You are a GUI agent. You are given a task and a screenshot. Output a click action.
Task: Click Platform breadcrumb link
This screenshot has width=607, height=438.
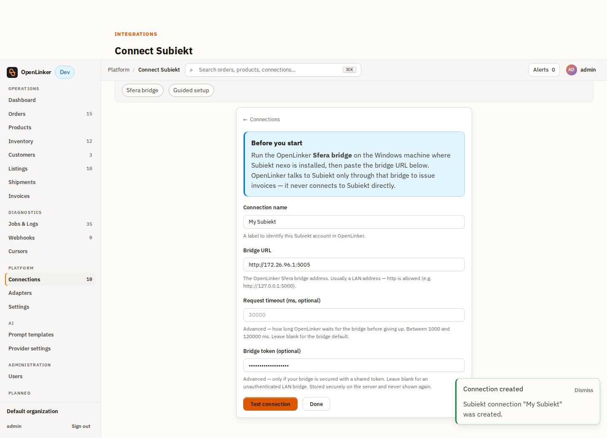click(x=118, y=70)
